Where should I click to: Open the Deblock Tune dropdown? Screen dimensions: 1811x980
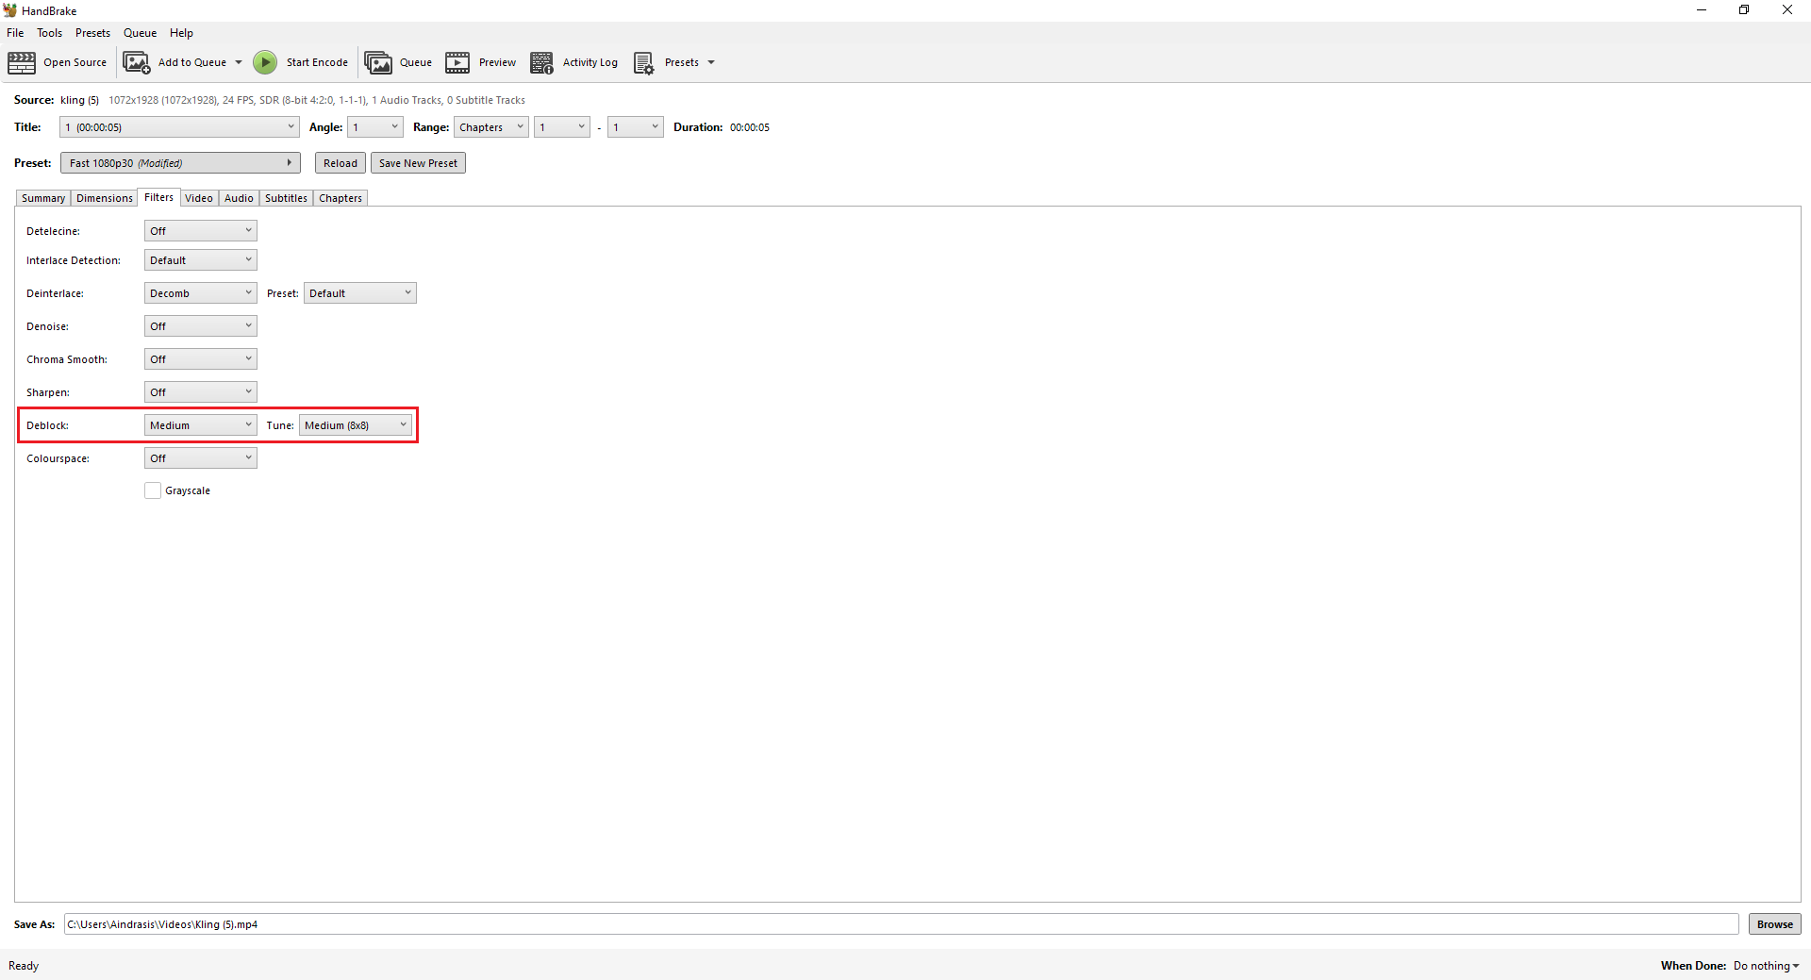356,425
